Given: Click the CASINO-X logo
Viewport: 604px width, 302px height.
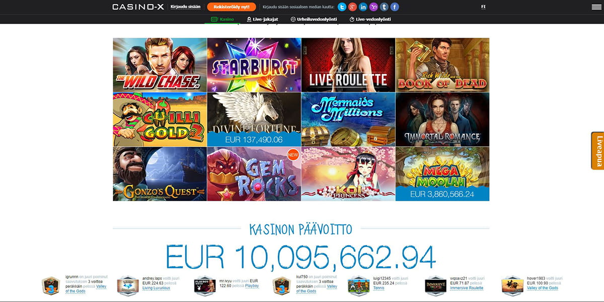Looking at the screenshot, I should [x=137, y=7].
